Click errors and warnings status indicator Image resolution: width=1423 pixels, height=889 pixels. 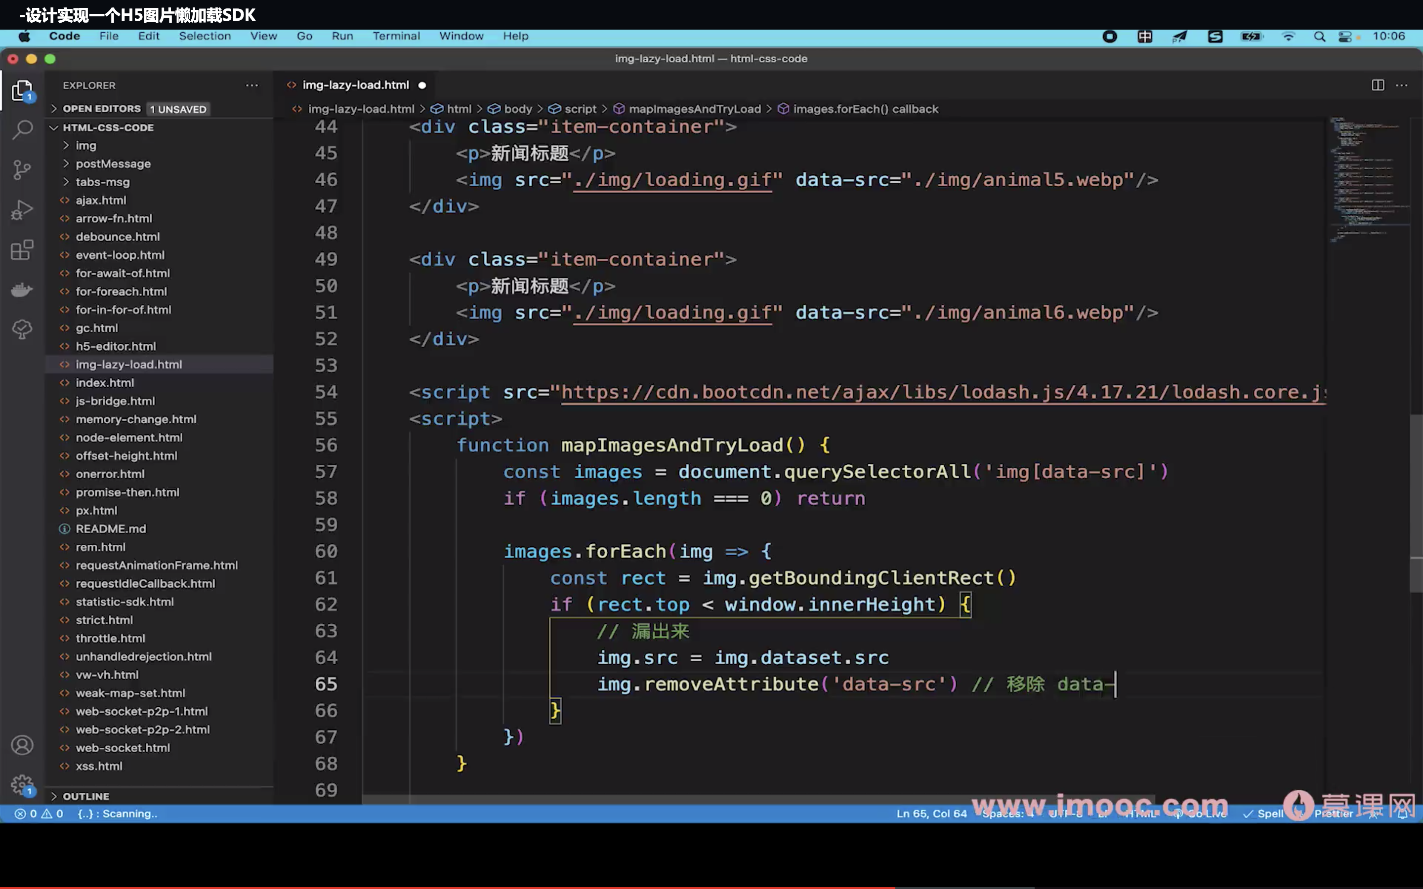(x=39, y=814)
